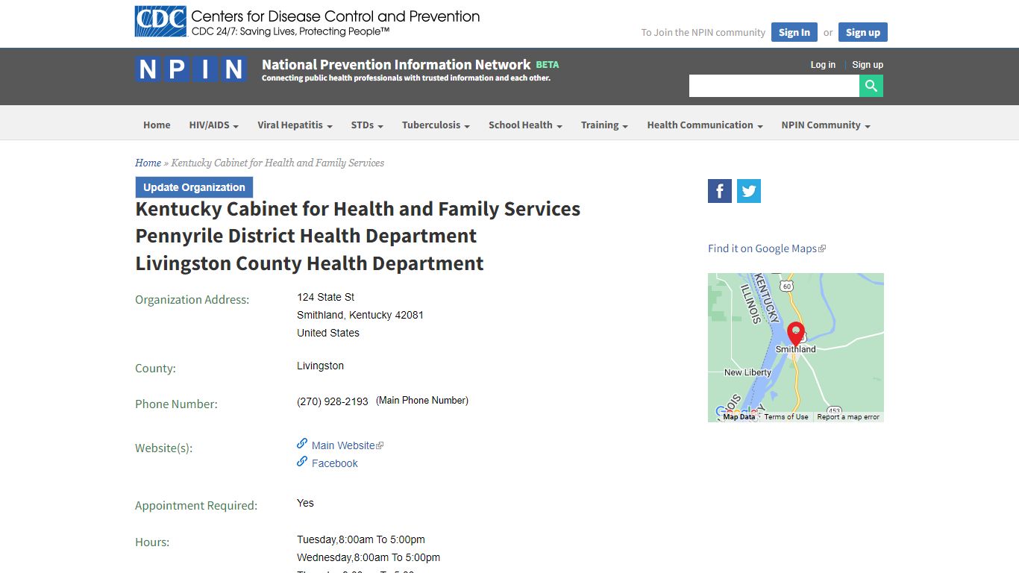Click the address line 124 State St
This screenshot has height=573, width=1019.
coord(326,297)
